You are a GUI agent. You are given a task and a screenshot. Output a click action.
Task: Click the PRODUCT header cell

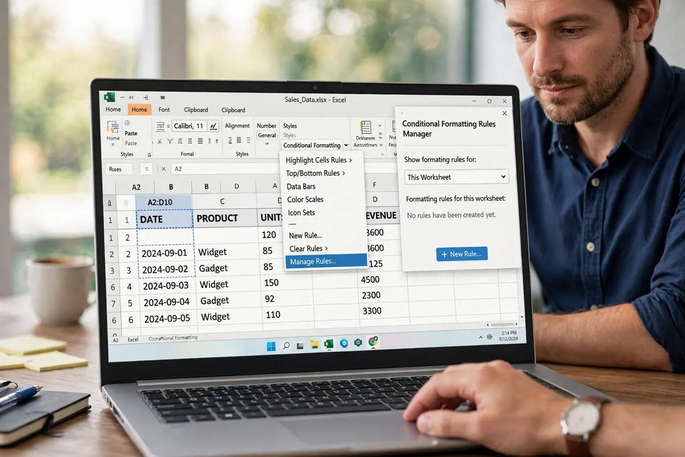tap(224, 218)
